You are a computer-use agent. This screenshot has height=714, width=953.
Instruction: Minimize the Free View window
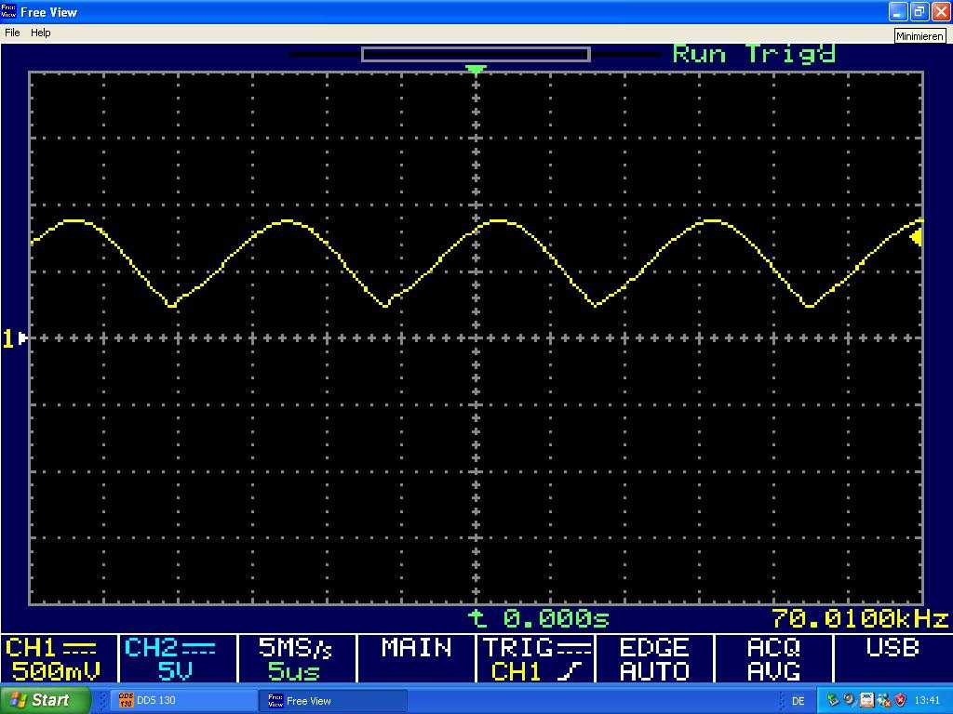[x=898, y=11]
